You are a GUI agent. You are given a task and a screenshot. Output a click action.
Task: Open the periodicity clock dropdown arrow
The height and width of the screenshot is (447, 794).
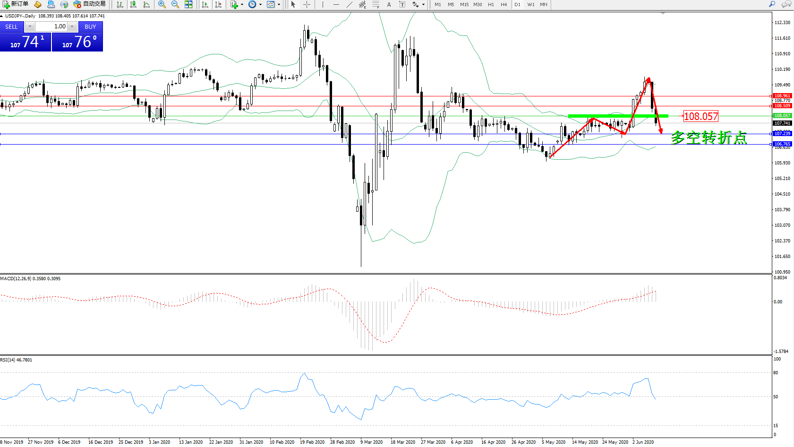(x=260, y=4)
